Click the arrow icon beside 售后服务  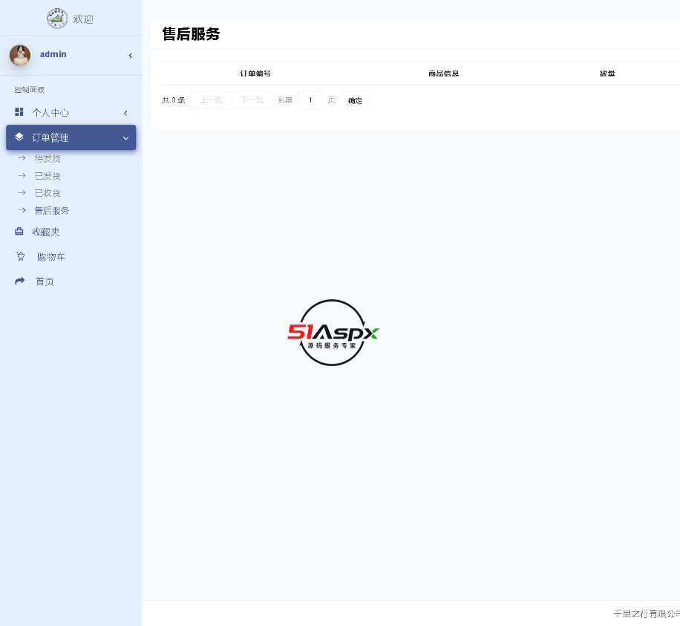pyautogui.click(x=22, y=210)
